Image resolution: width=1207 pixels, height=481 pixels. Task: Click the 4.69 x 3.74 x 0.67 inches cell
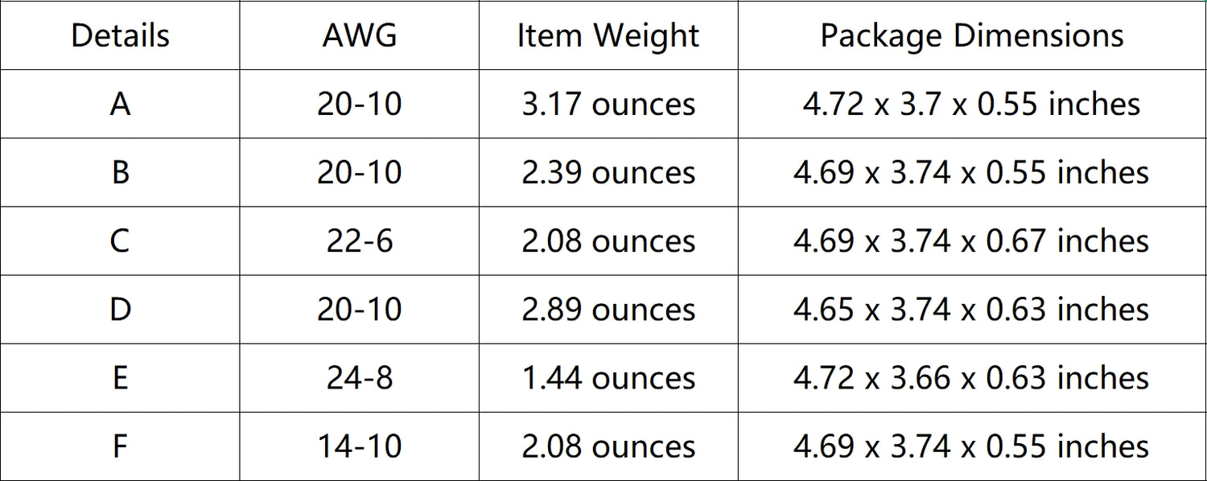971,241
